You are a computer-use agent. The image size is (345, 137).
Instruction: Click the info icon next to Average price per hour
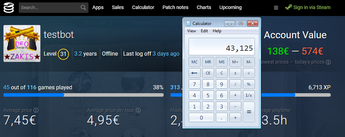point(139,110)
